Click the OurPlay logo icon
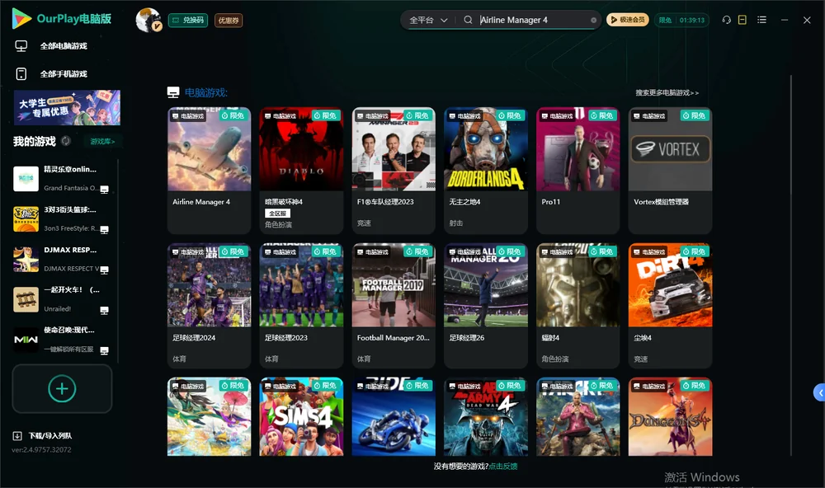This screenshot has height=488, width=825. click(x=21, y=19)
